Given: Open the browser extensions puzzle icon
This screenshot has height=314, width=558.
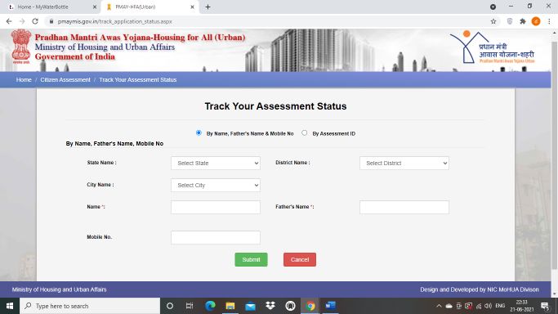Looking at the screenshot, I should point(523,21).
